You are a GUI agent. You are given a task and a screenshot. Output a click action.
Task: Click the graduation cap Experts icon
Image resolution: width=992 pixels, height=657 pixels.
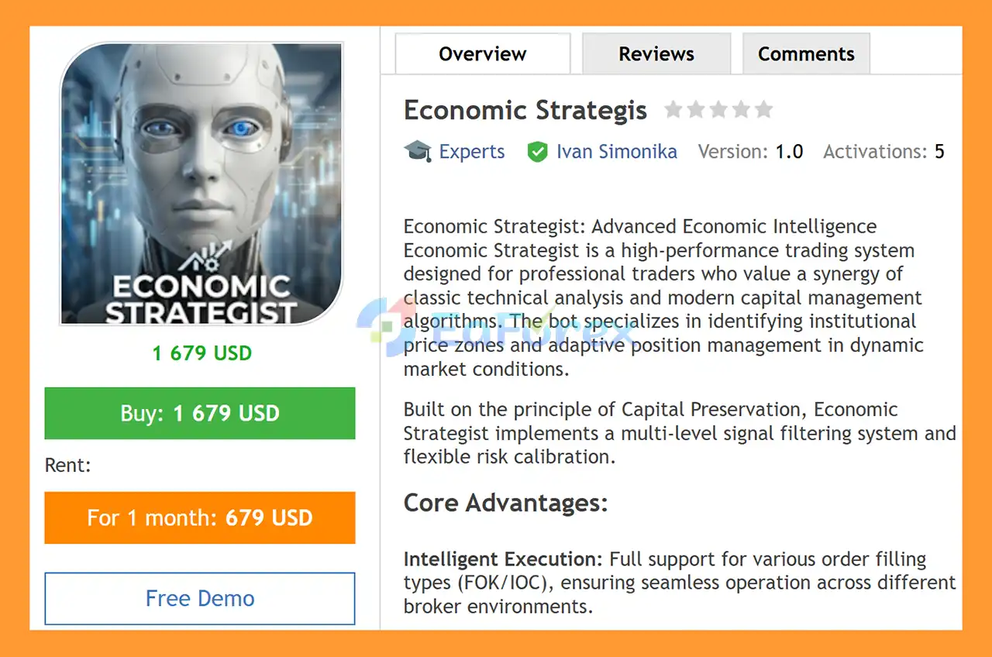coord(417,151)
